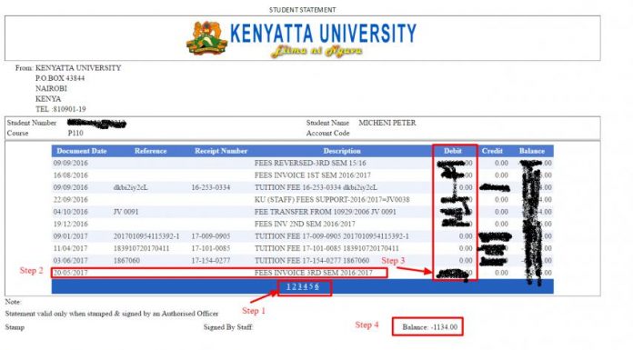Select receipt number 17-154-0277
633x350 pixels.
tap(211, 260)
